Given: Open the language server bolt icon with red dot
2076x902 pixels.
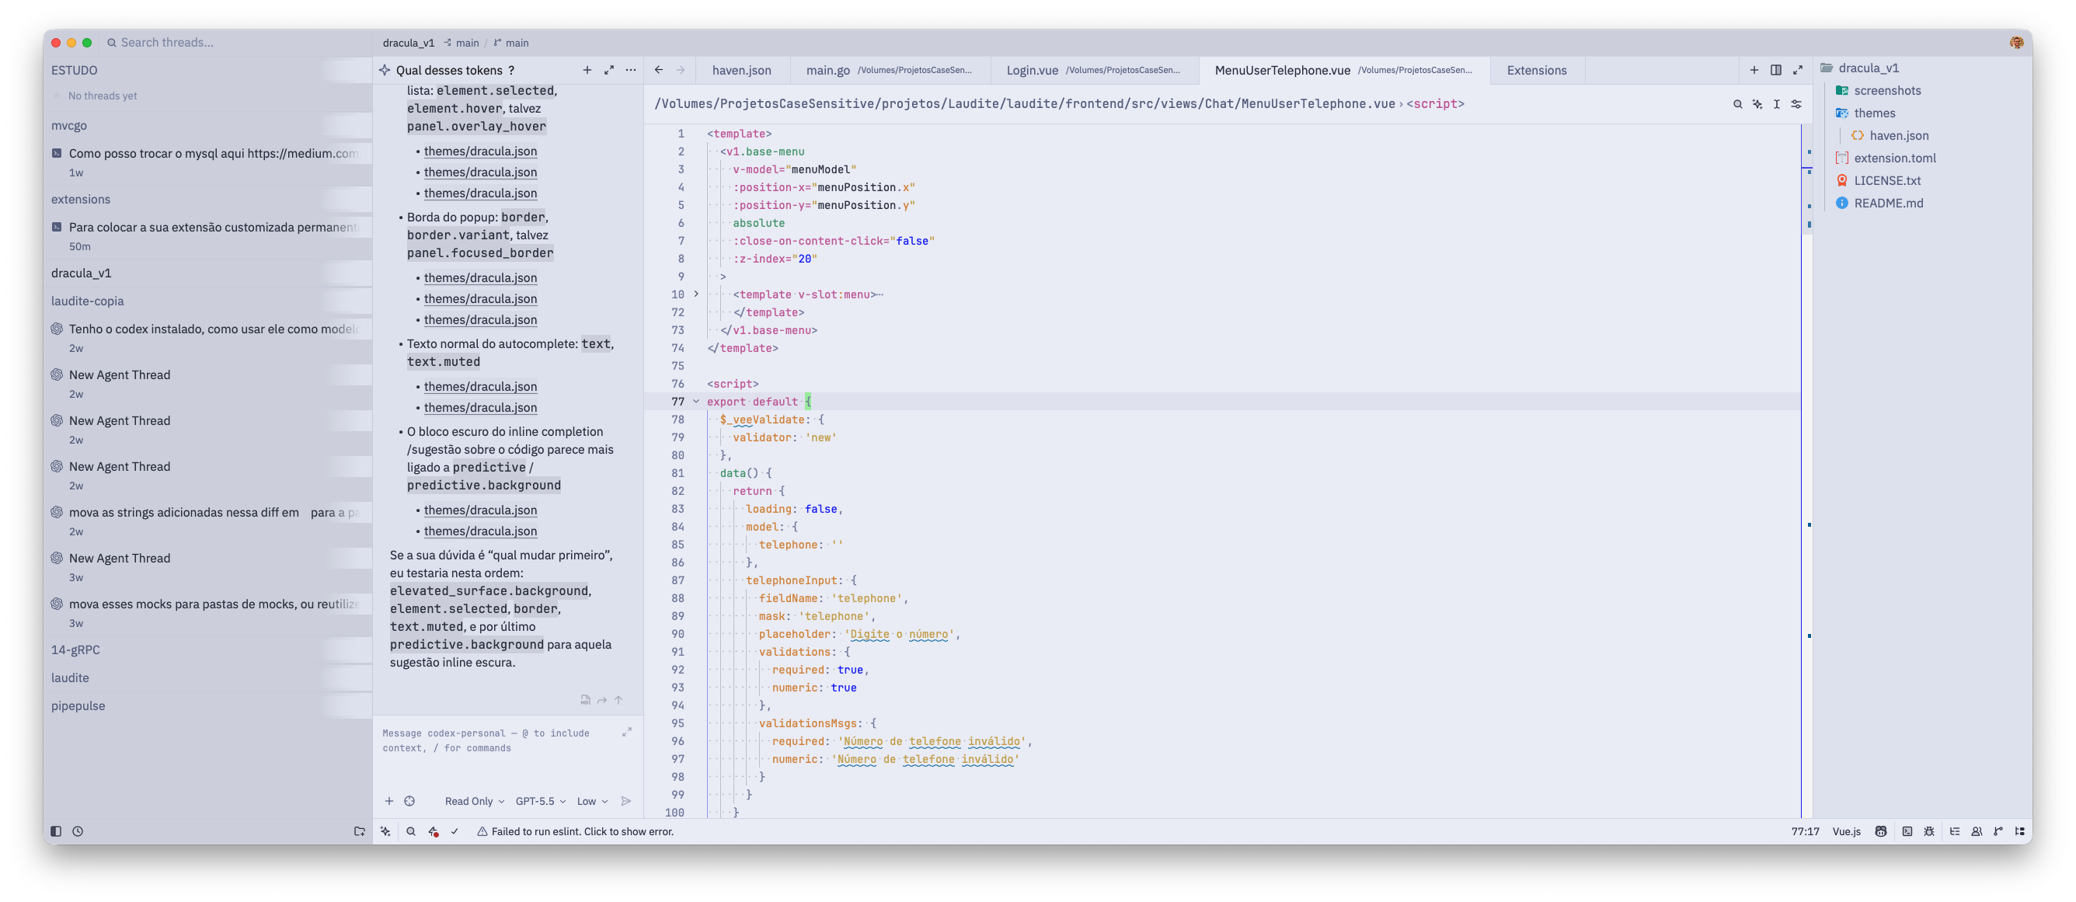Looking at the screenshot, I should pyautogui.click(x=434, y=831).
